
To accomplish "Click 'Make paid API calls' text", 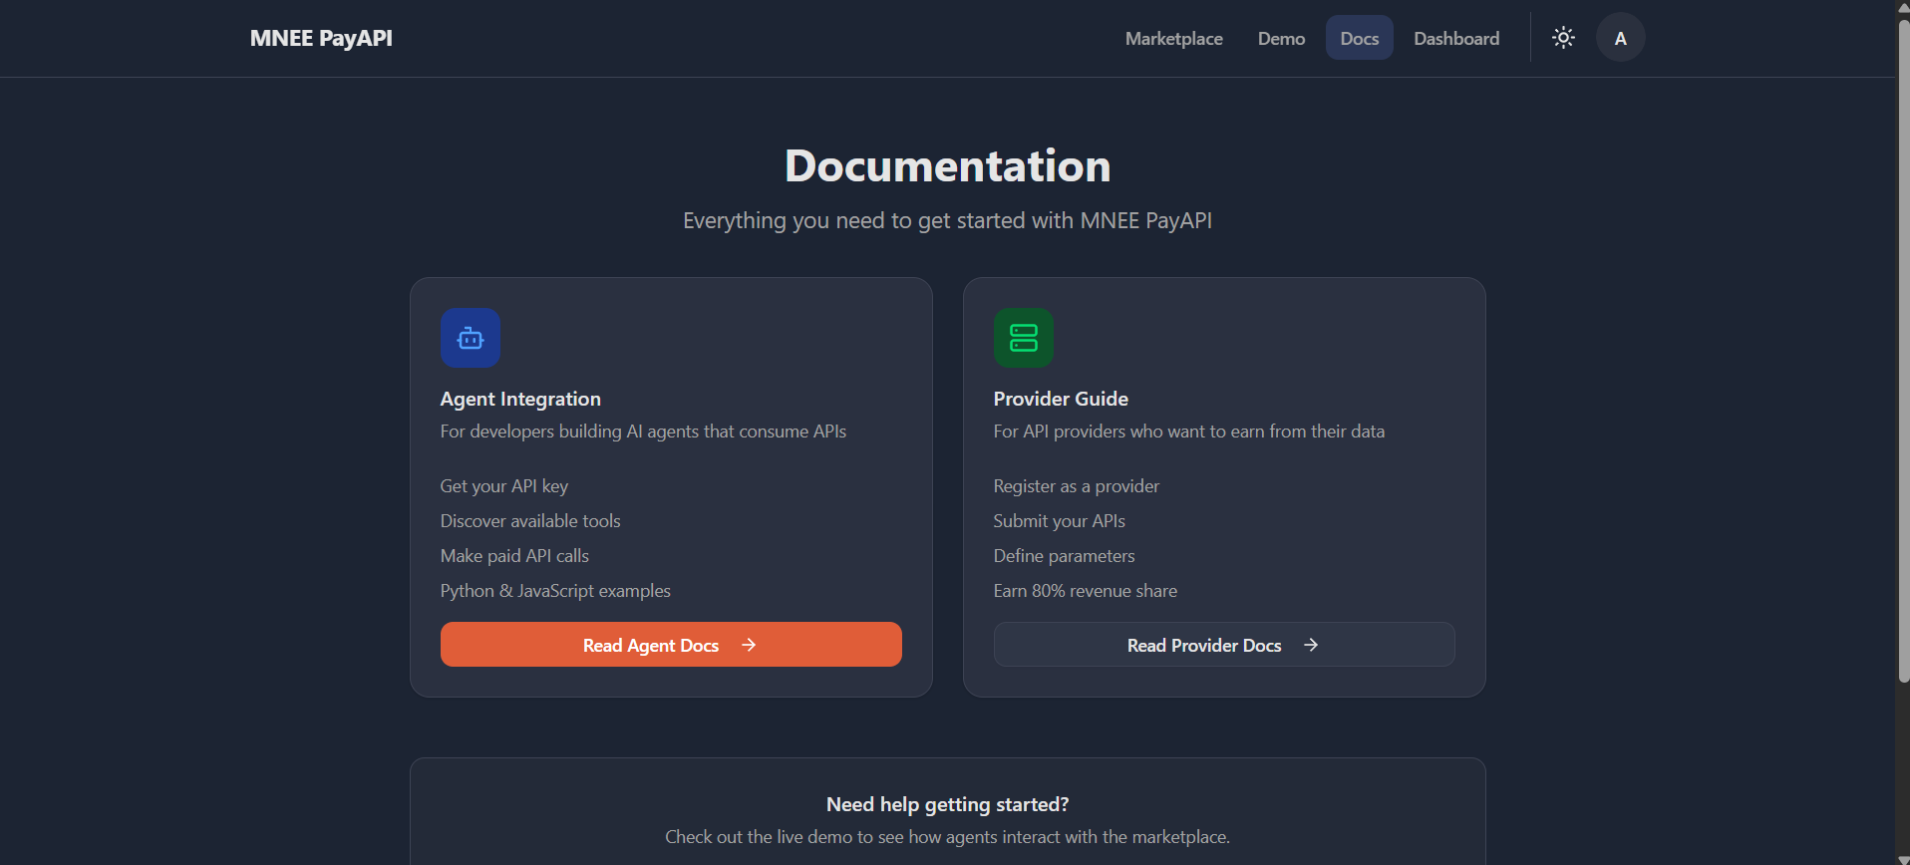I will (514, 556).
